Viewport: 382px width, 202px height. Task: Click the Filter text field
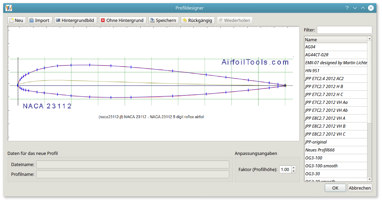click(344, 30)
